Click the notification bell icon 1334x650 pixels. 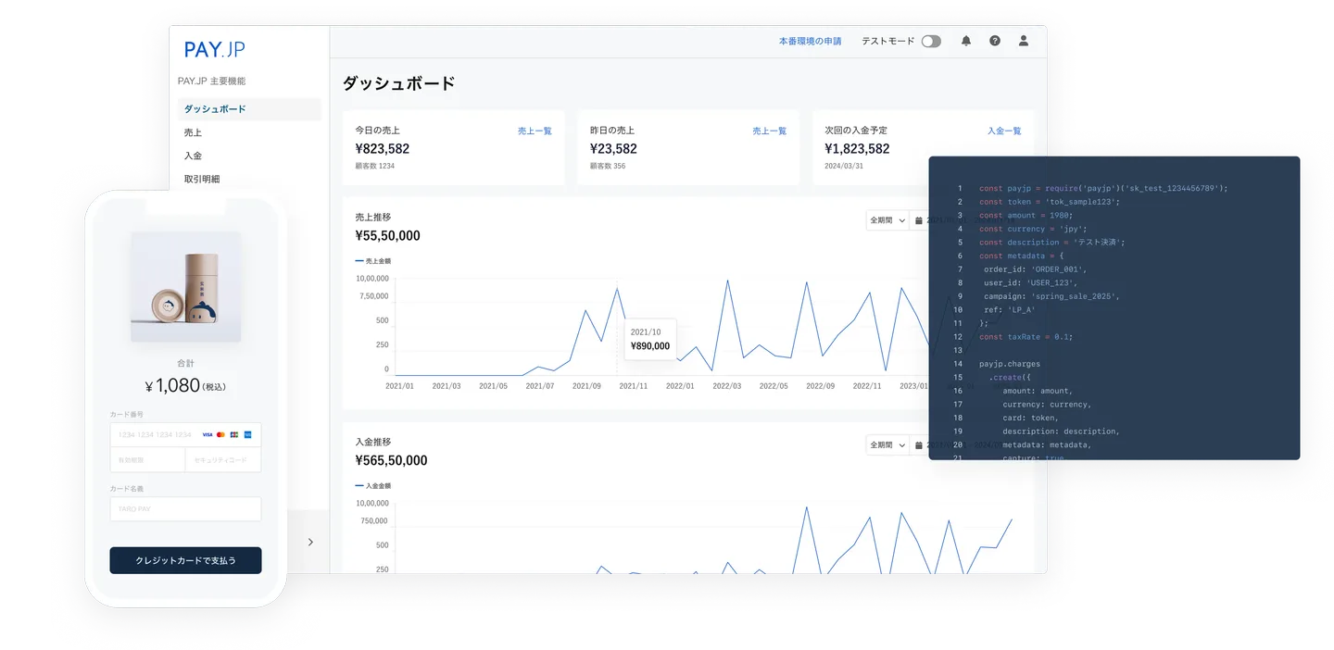coord(966,41)
